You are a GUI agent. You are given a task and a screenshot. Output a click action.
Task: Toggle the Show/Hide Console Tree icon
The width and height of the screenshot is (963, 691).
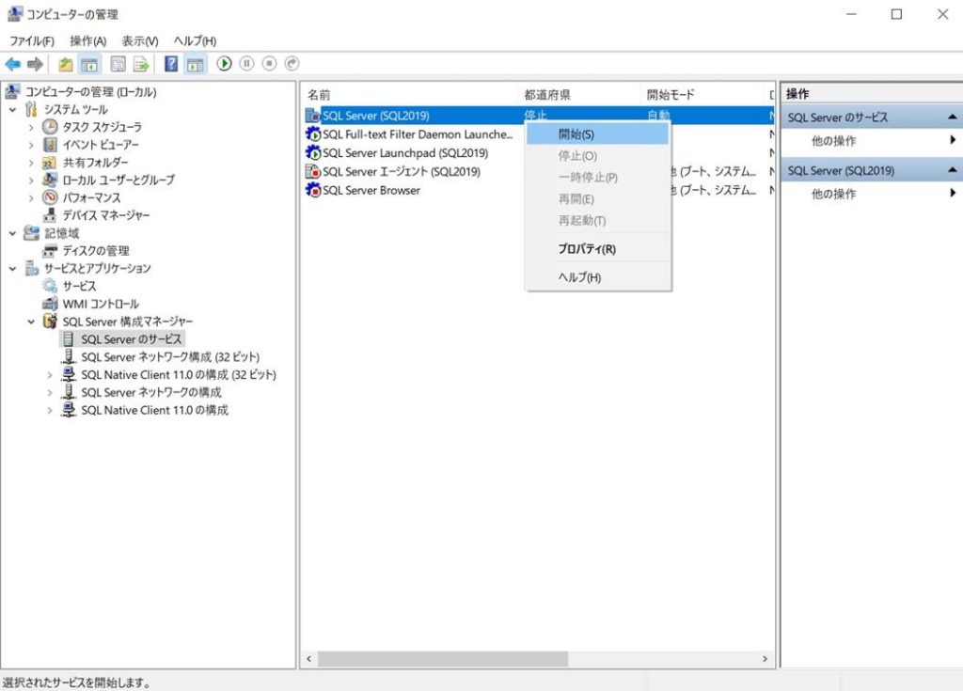click(x=89, y=64)
